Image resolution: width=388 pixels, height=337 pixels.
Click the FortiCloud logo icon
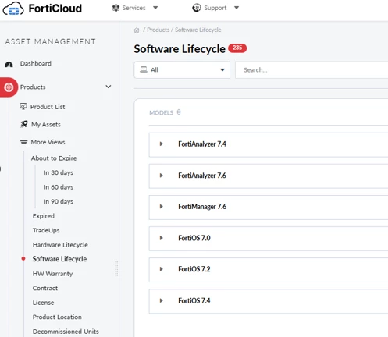[13, 9]
